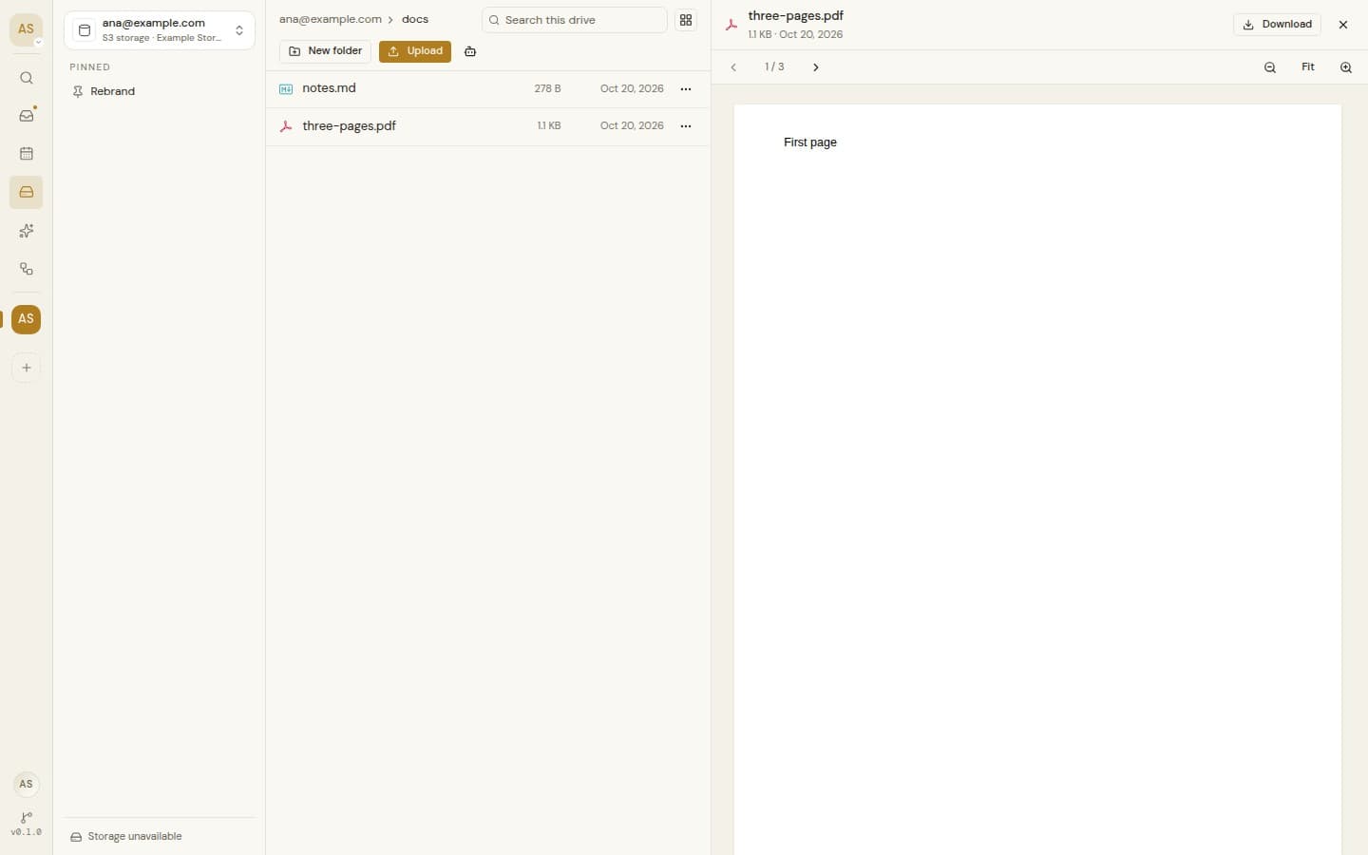Close the PDF preview panel
The image size is (1368, 855).
pyautogui.click(x=1343, y=25)
